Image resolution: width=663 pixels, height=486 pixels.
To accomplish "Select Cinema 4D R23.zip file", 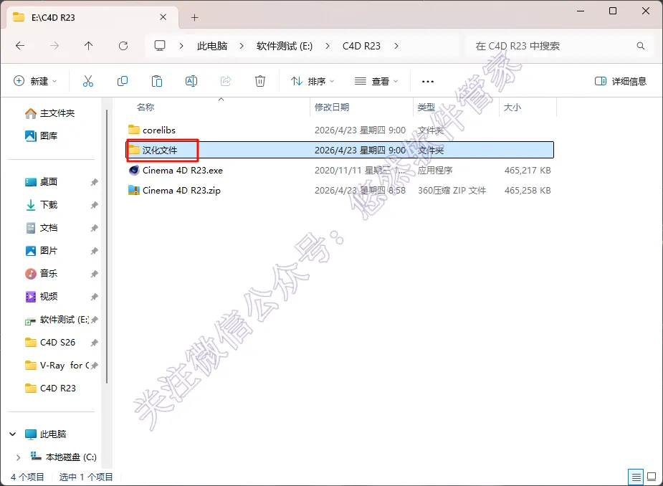I will (x=340, y=191).
